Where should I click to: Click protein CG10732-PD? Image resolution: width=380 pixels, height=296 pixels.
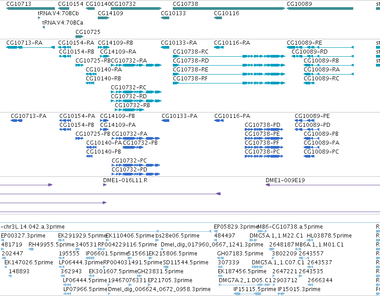pyautogui.click(x=129, y=170)
